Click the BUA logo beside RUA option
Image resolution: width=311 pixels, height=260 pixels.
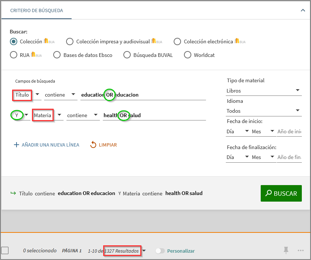[x=36, y=55]
